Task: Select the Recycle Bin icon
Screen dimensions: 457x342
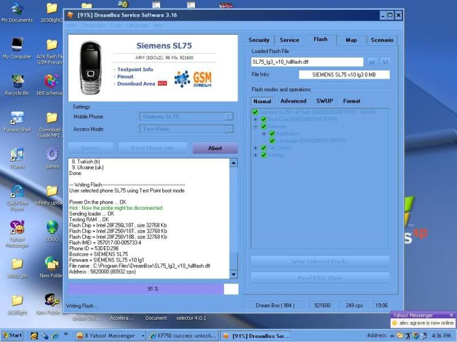Action: tap(17, 85)
